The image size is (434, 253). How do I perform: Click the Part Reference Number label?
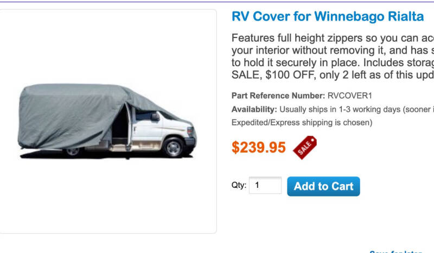pos(278,96)
